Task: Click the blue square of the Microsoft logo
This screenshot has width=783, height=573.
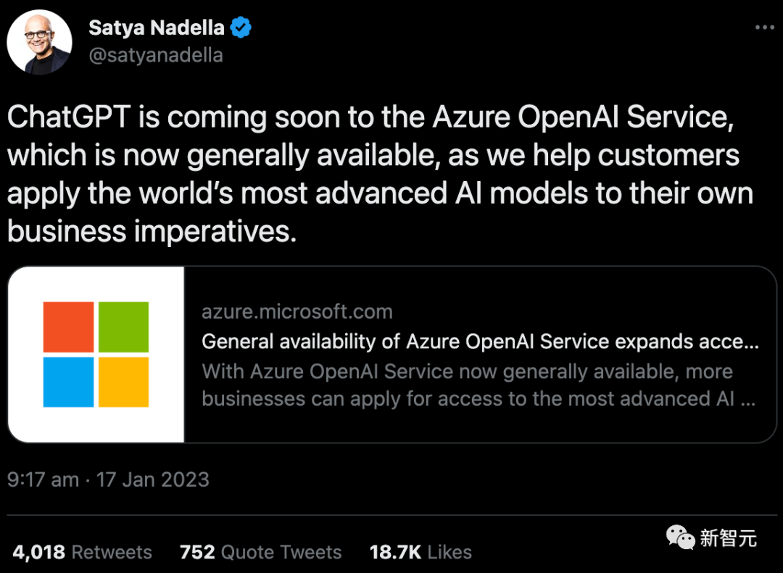Action: pyautogui.click(x=68, y=382)
